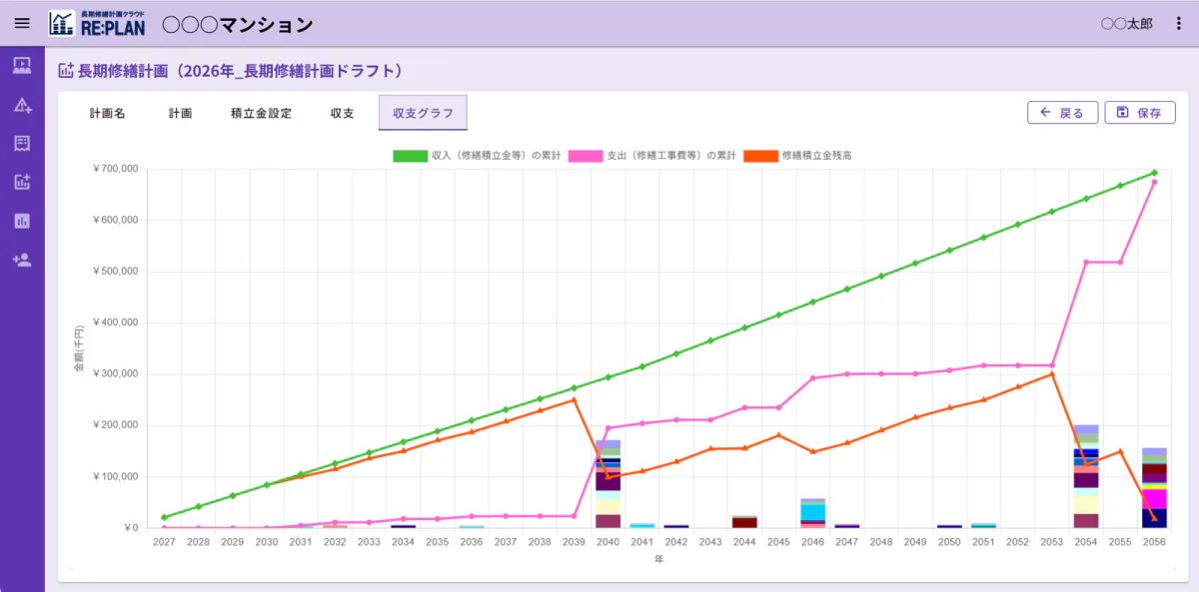Open the add user sidebar icon
The width and height of the screenshot is (1199, 592).
(22, 260)
